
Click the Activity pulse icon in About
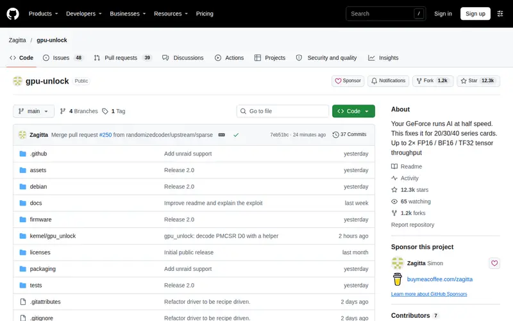[x=394, y=178]
